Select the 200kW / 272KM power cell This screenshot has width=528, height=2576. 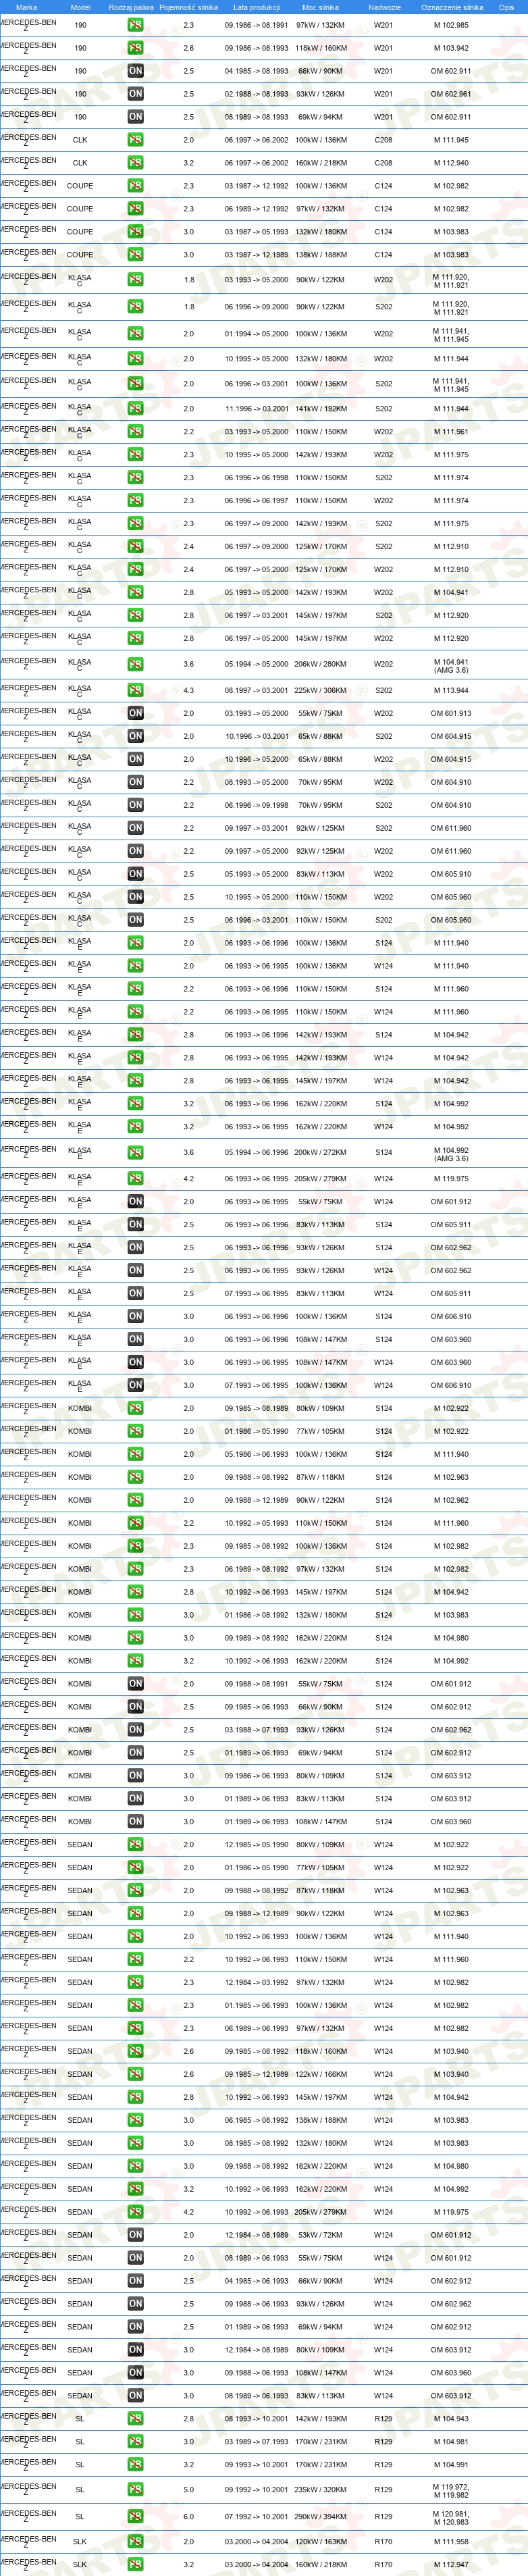coord(320,1152)
